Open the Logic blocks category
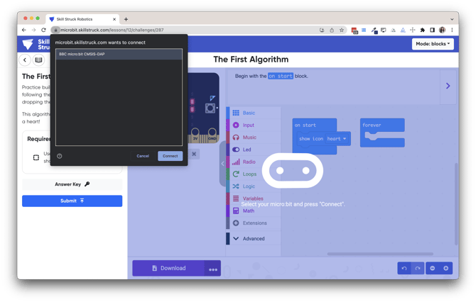 [248, 186]
